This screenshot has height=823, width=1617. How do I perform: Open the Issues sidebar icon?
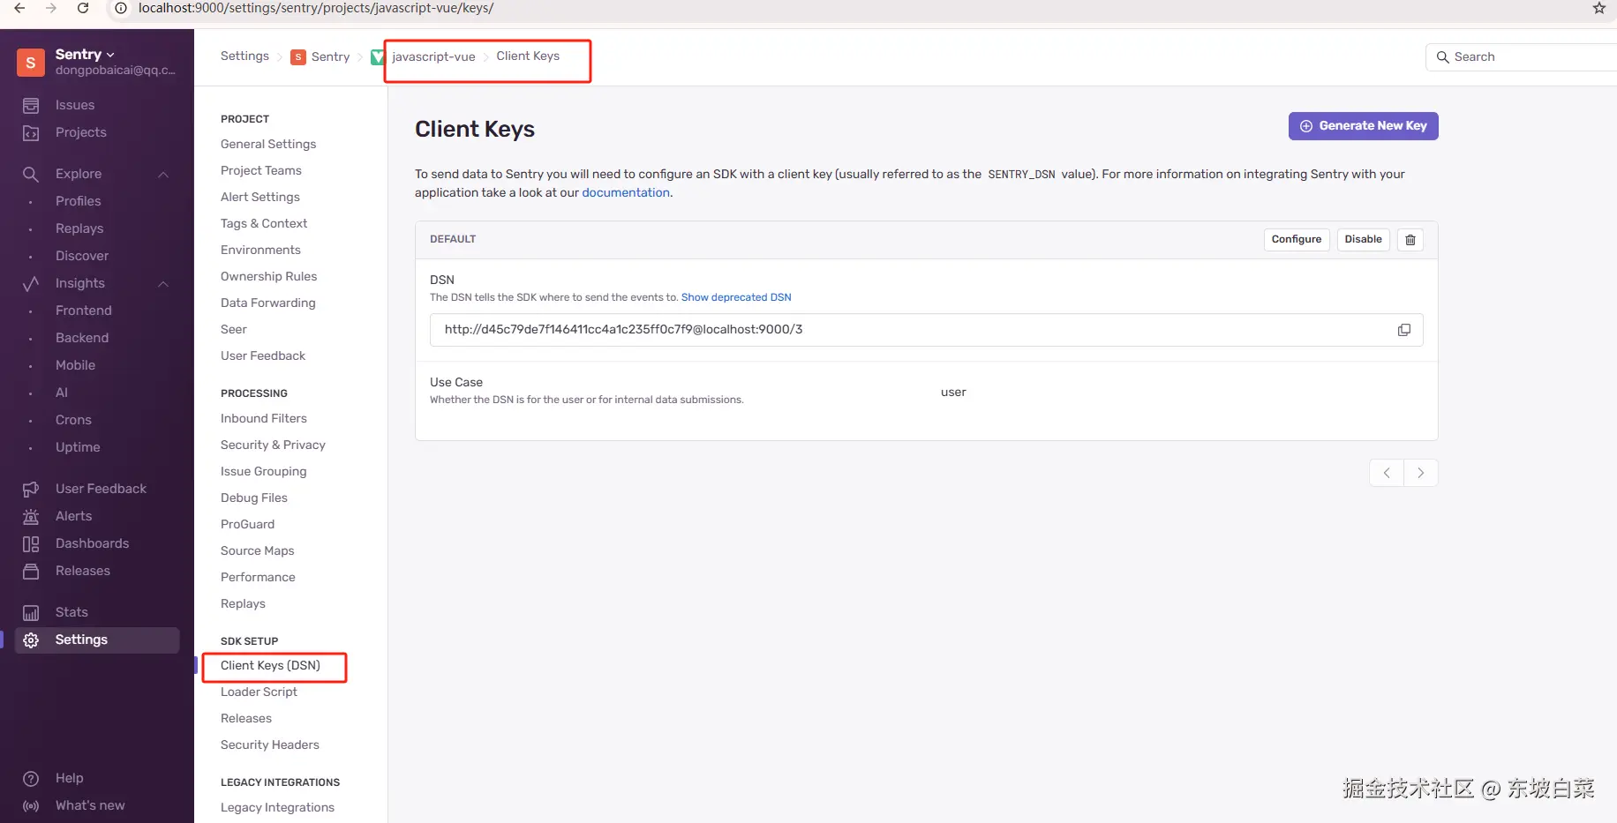(31, 106)
